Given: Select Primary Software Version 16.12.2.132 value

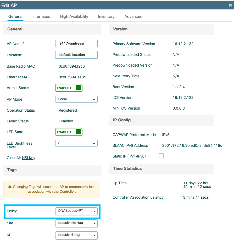Looking at the screenshot, I should pos(183,44).
